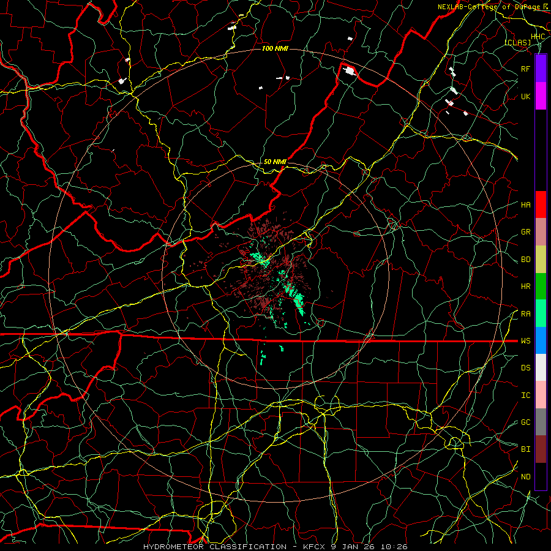
Task: Click the BI brown legend swatch
Action: [541, 449]
